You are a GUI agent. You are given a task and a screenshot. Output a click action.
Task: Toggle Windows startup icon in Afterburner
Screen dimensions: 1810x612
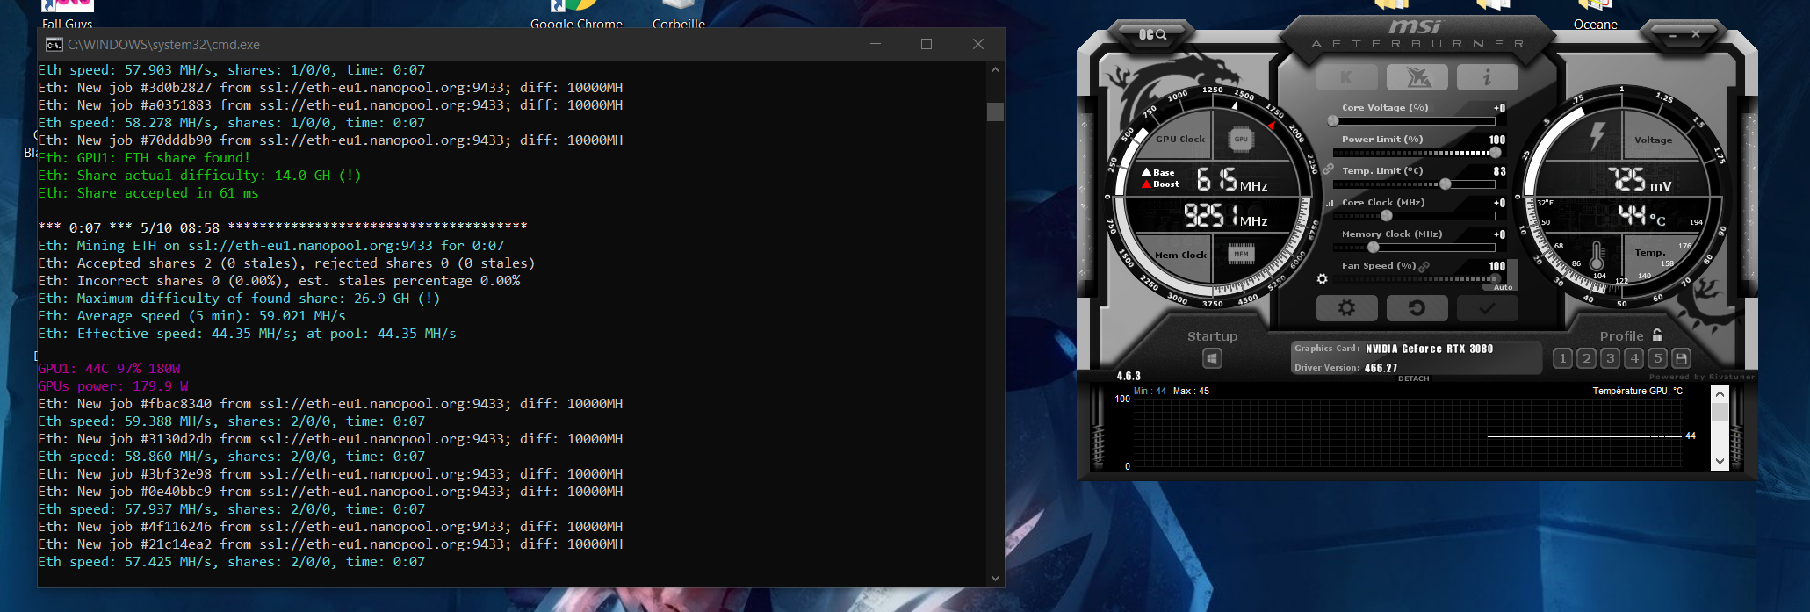1212,358
